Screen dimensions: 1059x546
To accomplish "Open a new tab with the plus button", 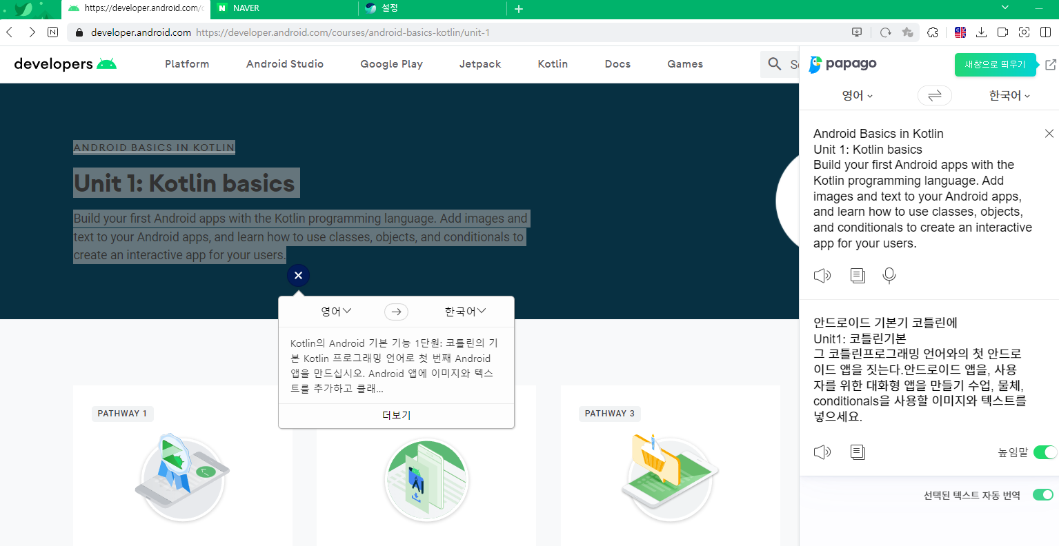I will pyautogui.click(x=519, y=9).
